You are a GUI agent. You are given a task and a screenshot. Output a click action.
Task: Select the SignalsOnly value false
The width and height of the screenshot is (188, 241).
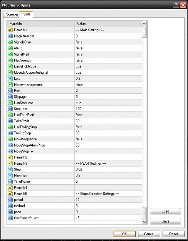pos(79,42)
